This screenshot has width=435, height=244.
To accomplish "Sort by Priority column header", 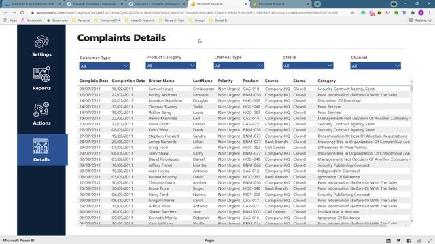I will 225,81.
